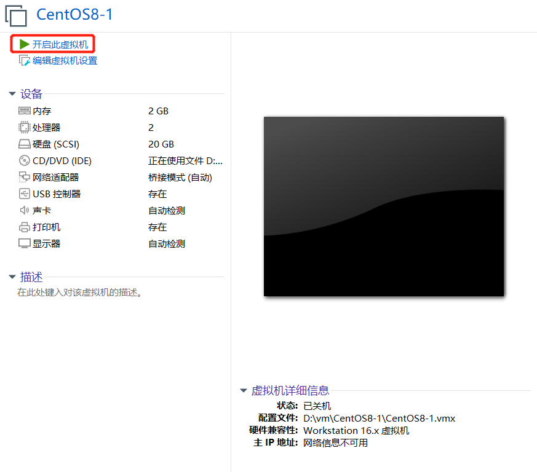
Task: Click the 虚拟机详细信息 heading text
Action: (x=290, y=390)
